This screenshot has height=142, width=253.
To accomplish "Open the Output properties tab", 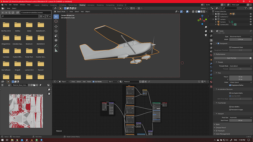I will click(x=211, y=44).
